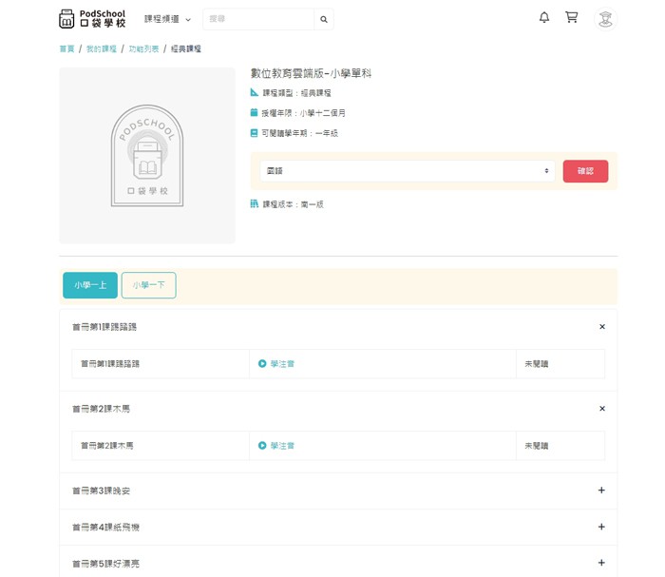Image resolution: width=665 pixels, height=577 pixels.
Task: Collapse the 首冊第2課木馬 section
Action: coord(601,409)
